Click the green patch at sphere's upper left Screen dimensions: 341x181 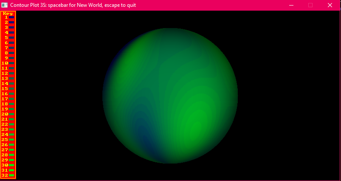[x=130, y=57]
